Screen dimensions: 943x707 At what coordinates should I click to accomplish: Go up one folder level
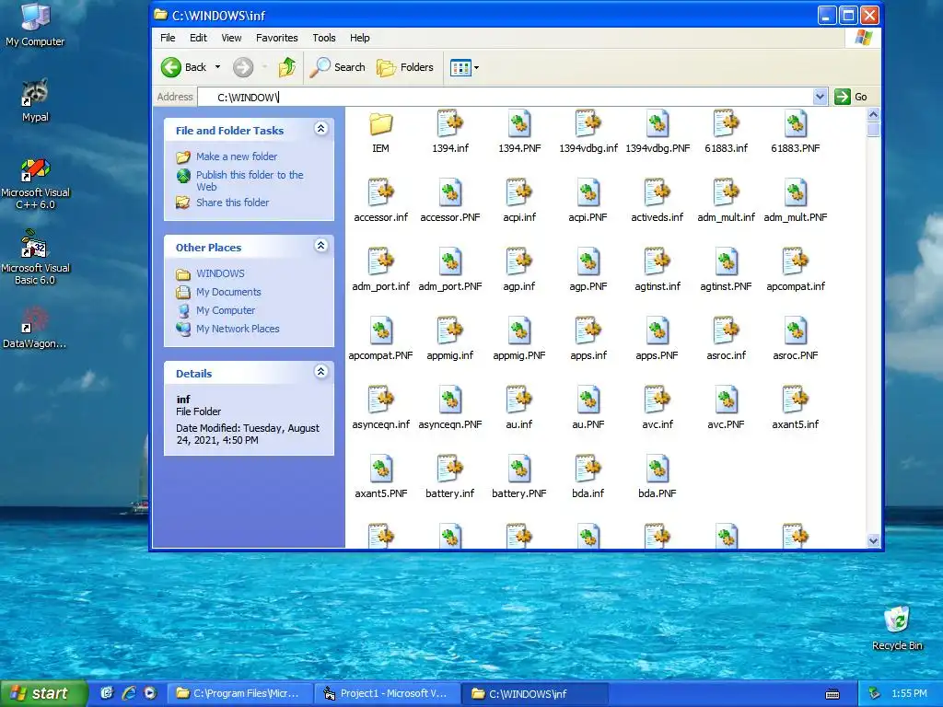click(x=287, y=67)
